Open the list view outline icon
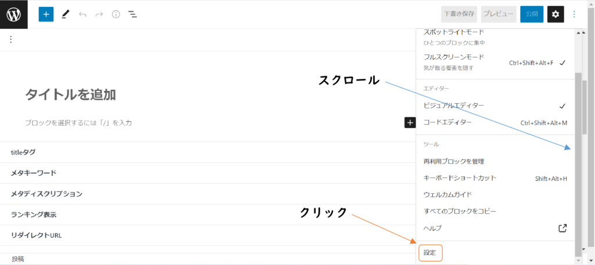595x265 pixels. point(132,14)
